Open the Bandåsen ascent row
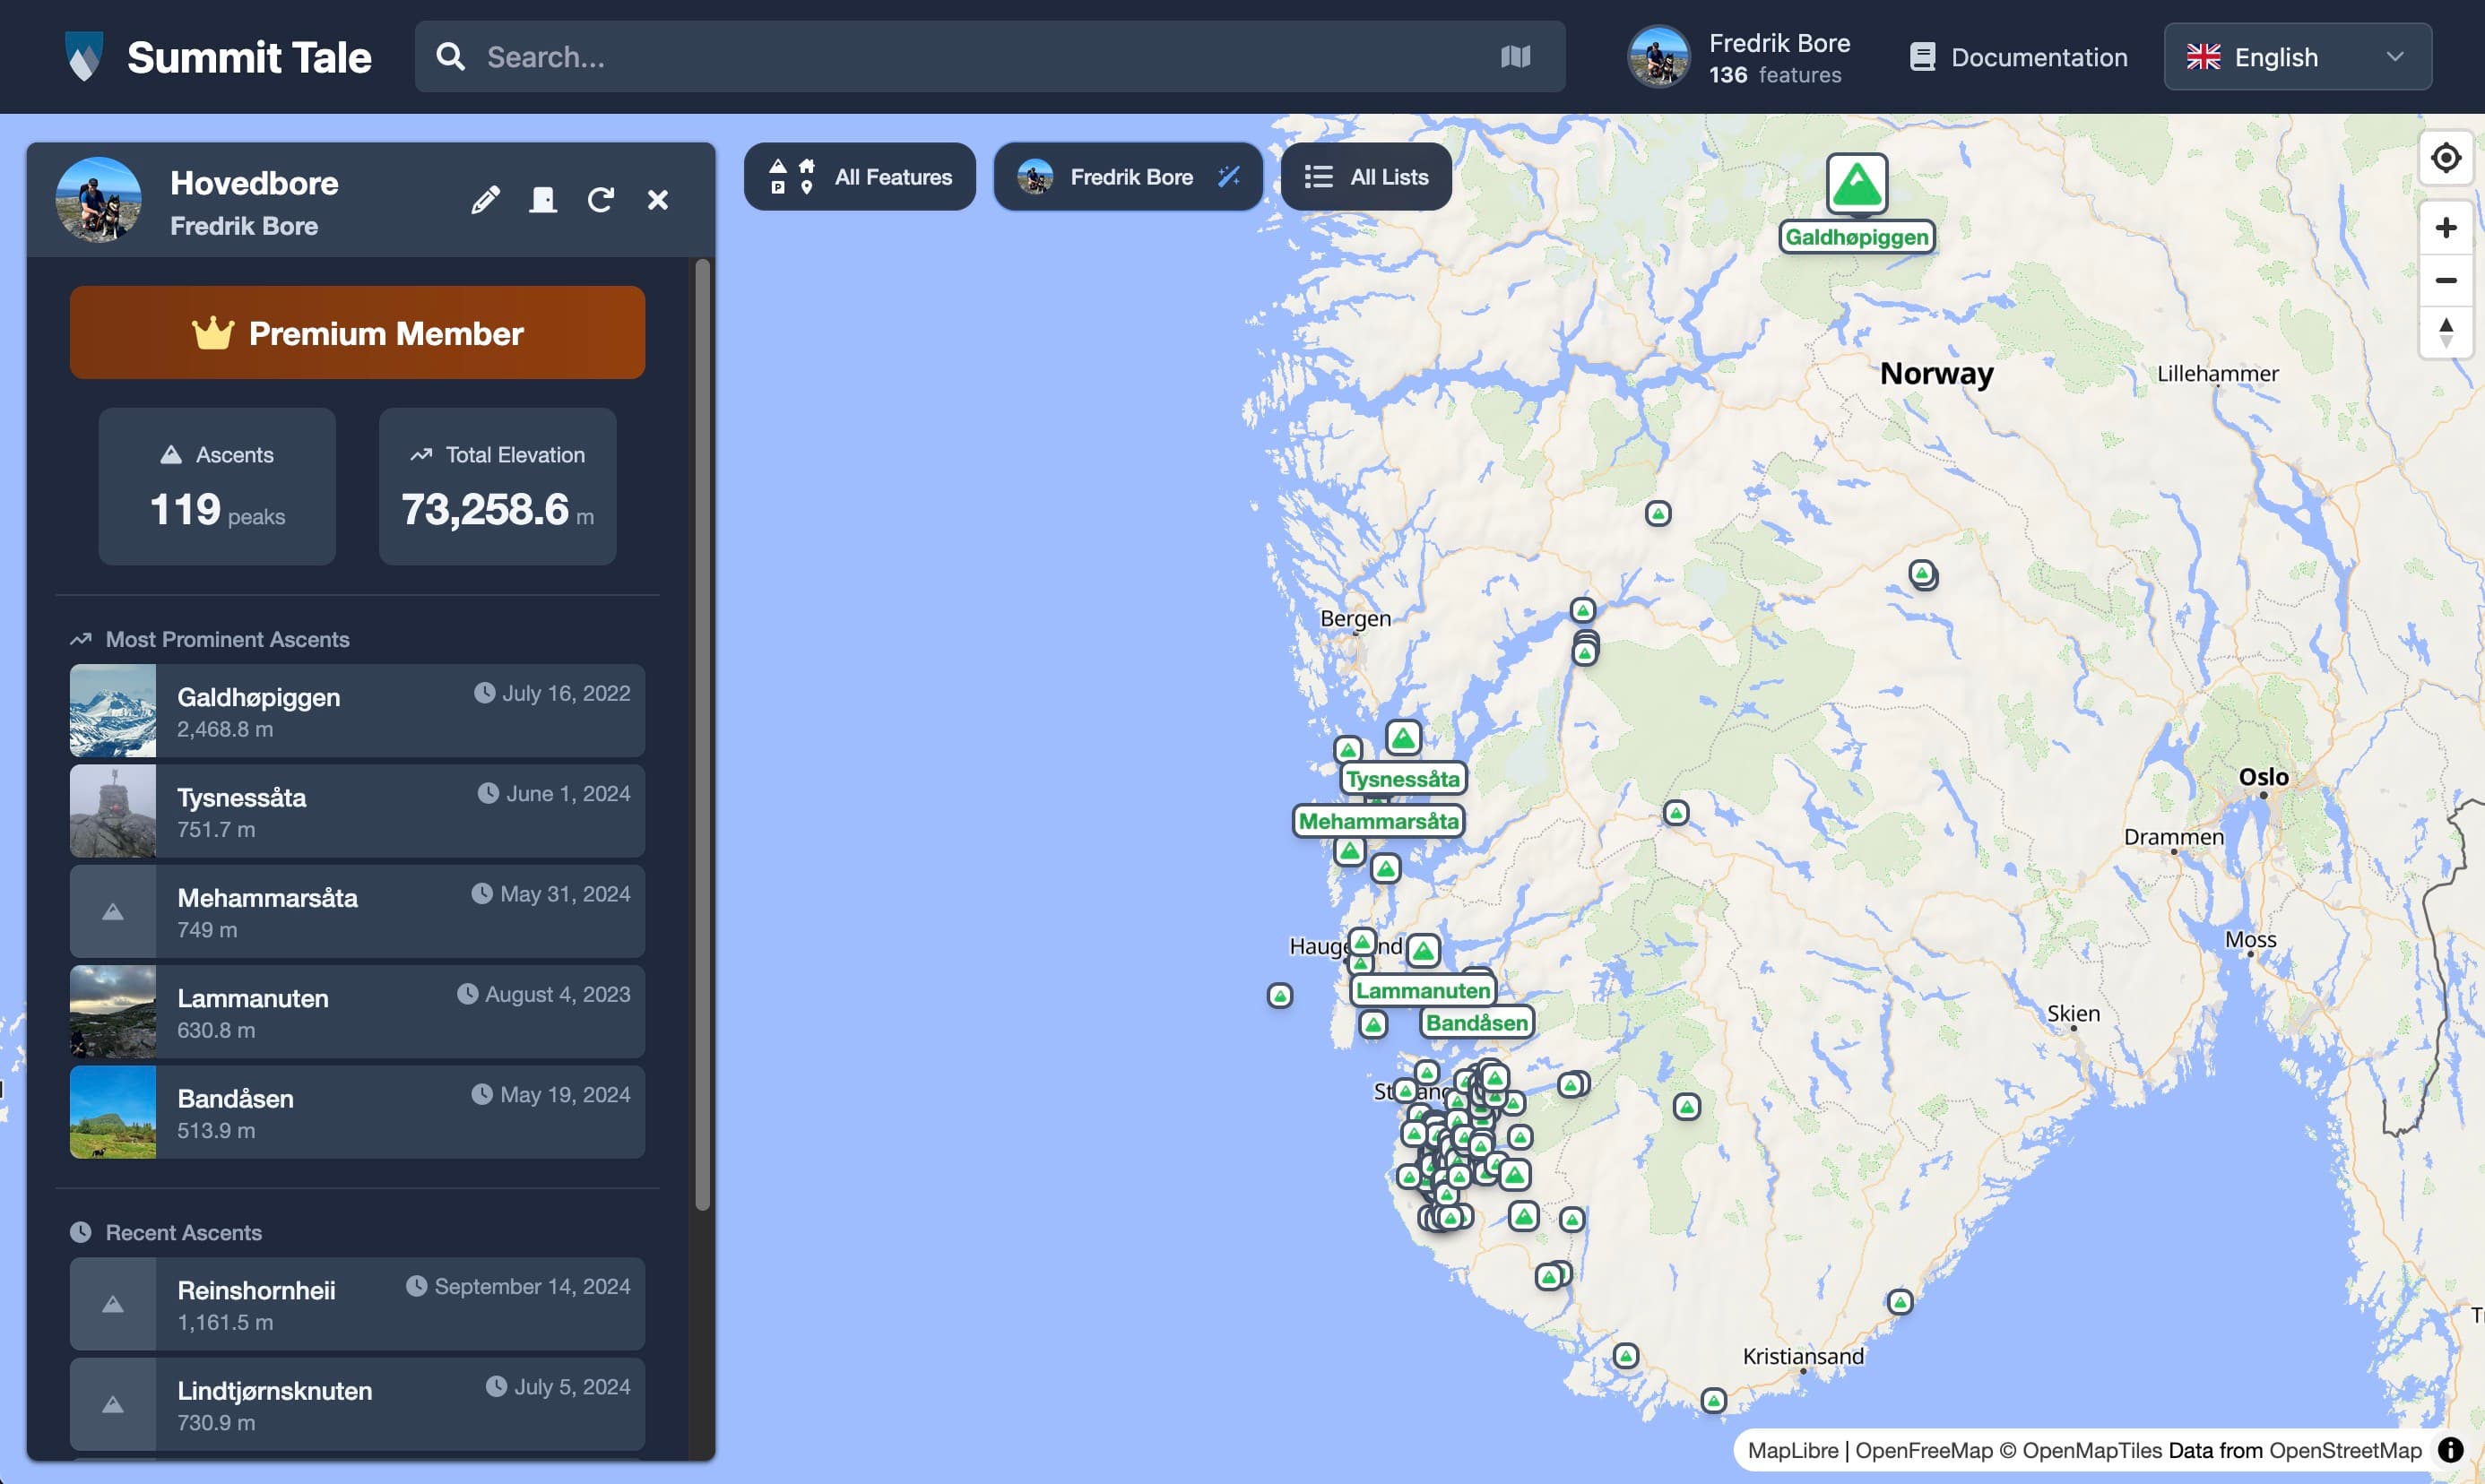 click(x=357, y=1112)
